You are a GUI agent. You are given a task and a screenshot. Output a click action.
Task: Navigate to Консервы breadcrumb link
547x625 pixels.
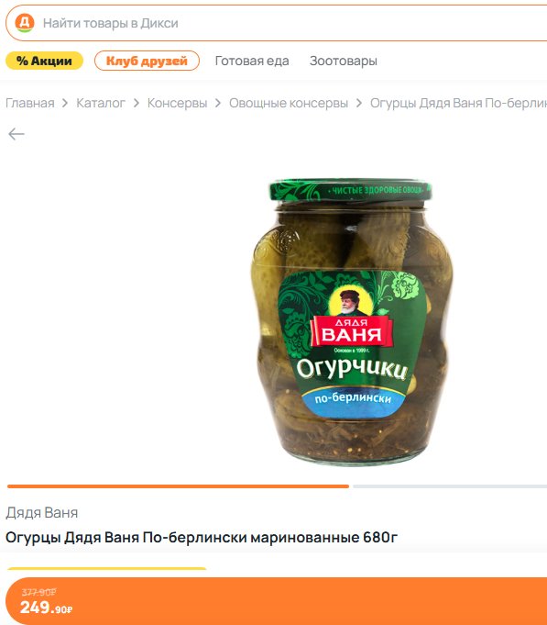(177, 103)
